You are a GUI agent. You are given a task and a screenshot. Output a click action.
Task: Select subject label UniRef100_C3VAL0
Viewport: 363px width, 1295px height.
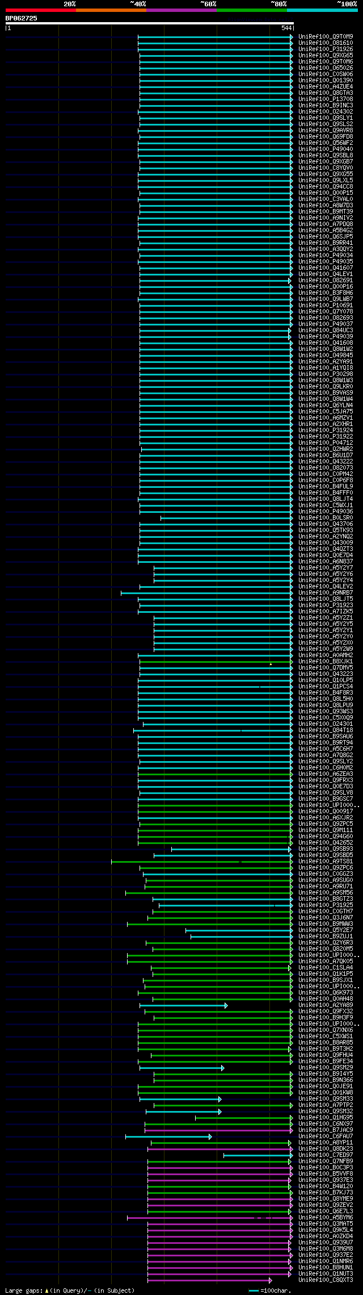tap(326, 199)
